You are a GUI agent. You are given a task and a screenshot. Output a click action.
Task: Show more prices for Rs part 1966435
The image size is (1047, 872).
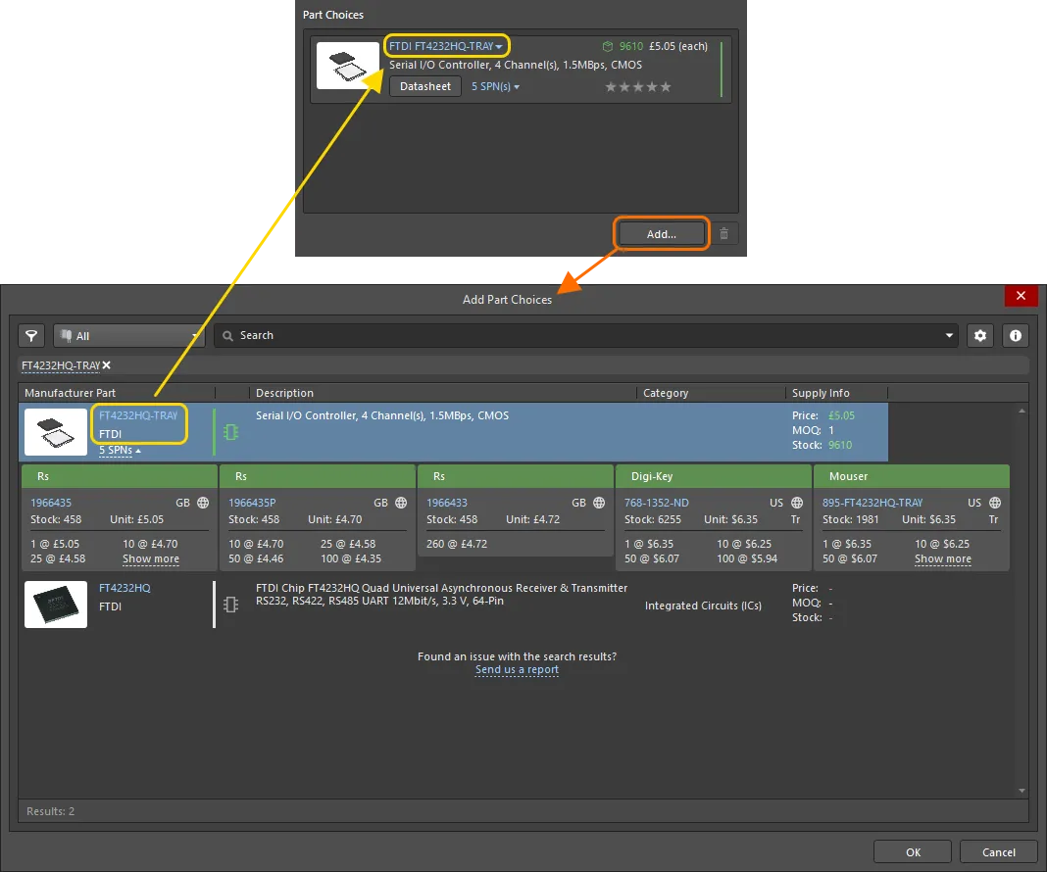[150, 559]
